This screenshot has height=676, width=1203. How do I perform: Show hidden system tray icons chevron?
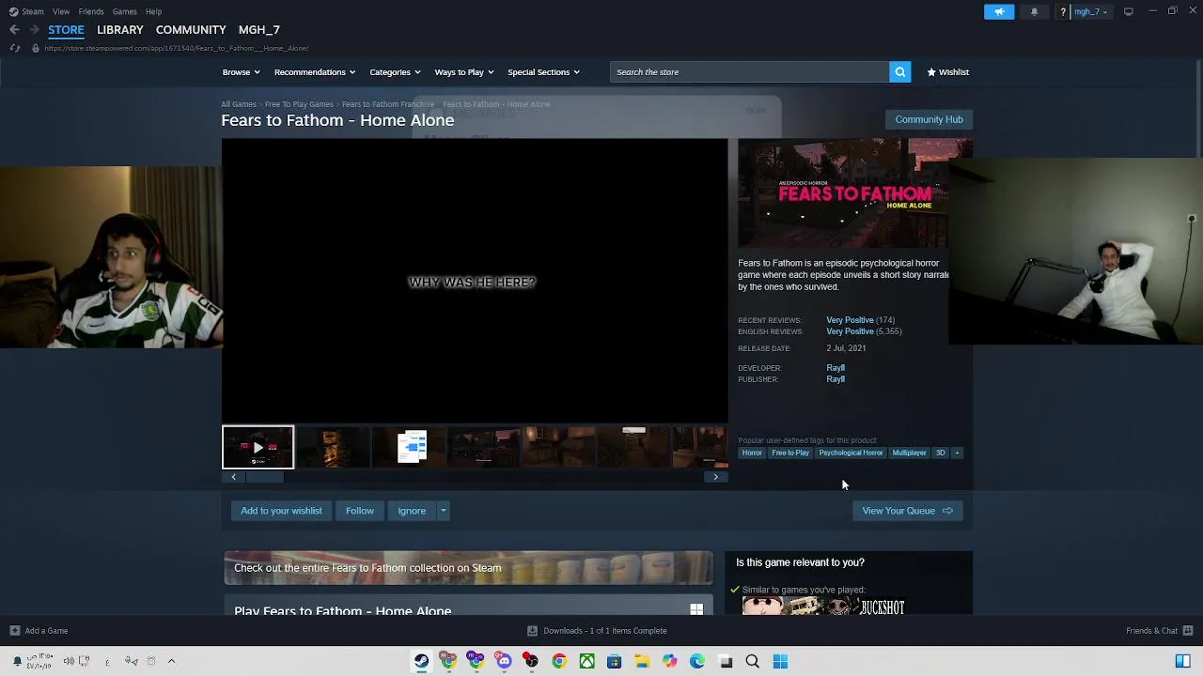tap(171, 661)
